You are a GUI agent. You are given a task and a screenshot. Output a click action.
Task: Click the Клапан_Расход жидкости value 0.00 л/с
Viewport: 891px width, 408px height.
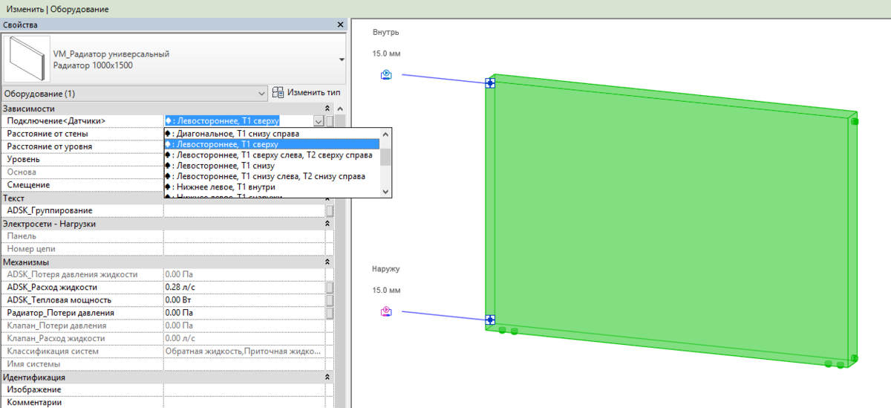pyautogui.click(x=244, y=338)
